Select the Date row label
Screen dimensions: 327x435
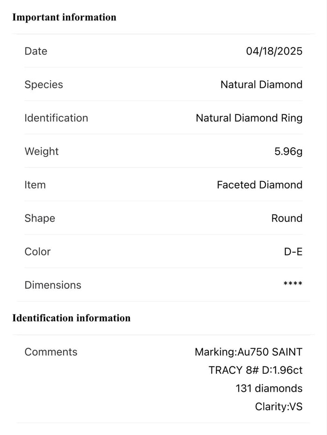36,51
